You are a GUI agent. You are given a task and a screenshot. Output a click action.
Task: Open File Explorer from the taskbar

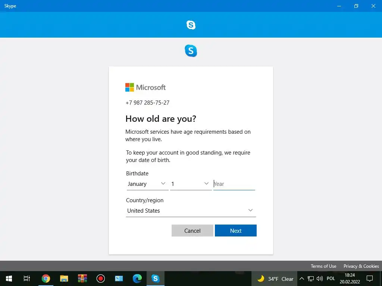[64, 279]
